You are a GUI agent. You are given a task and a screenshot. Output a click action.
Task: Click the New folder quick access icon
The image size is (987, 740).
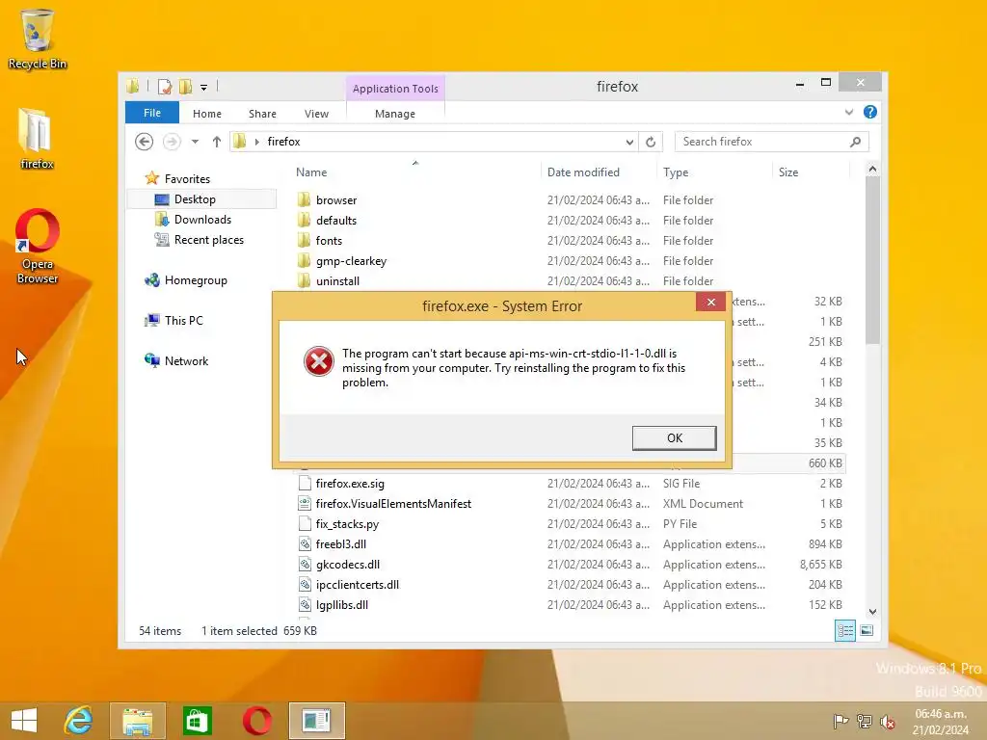(186, 87)
